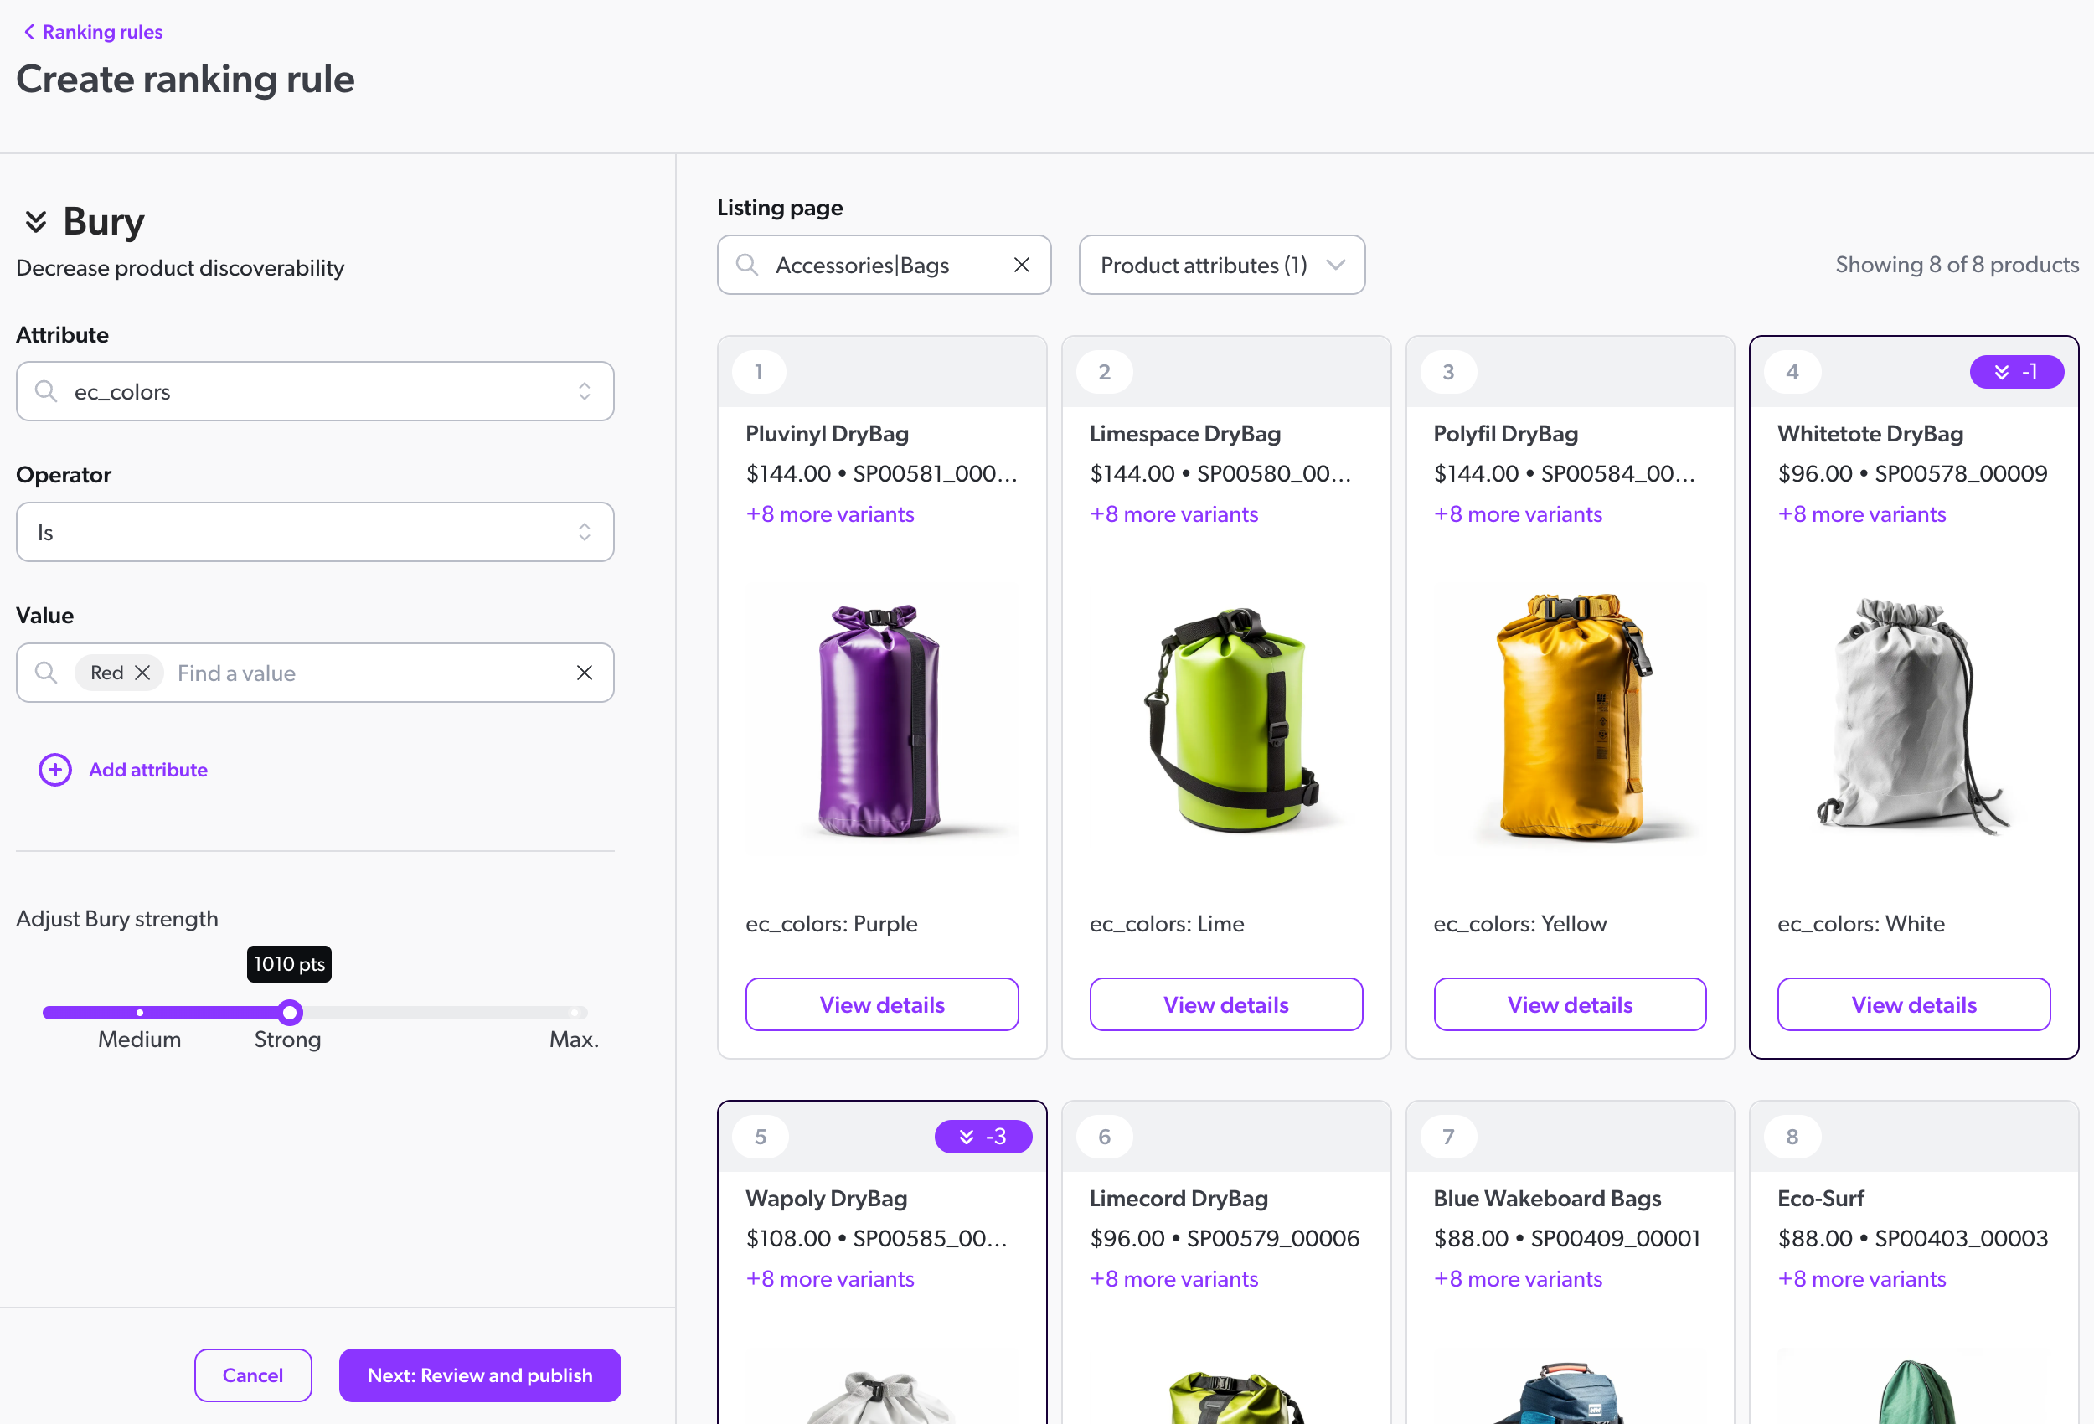Image resolution: width=2094 pixels, height=1424 pixels.
Task: Open the Product attributes (1) dropdown
Action: (x=1221, y=265)
